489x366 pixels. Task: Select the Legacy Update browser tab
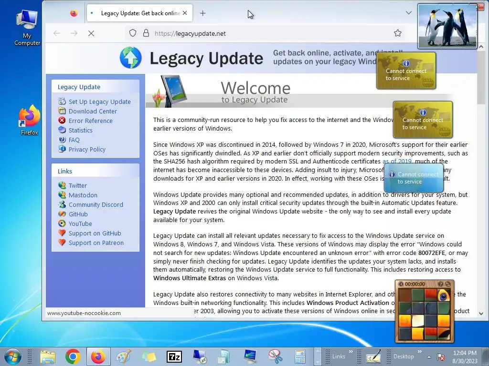coord(139,13)
